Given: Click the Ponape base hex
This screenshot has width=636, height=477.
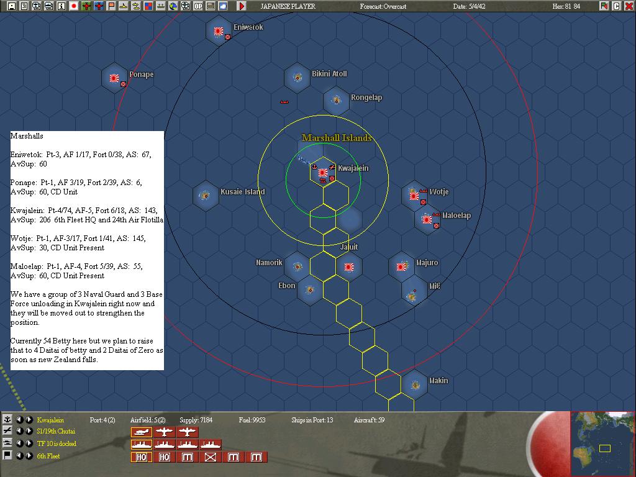Looking at the screenshot, I should (115, 78).
